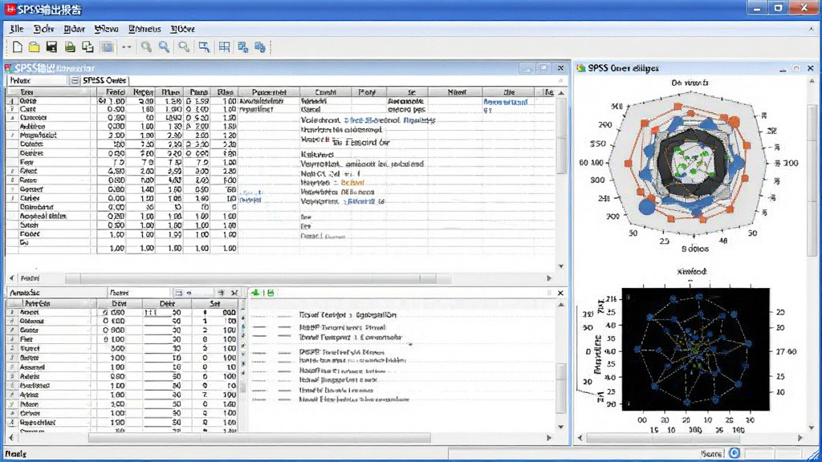Toggle the highlighted blue panel toolbar icon

pyautogui.click(x=108, y=47)
